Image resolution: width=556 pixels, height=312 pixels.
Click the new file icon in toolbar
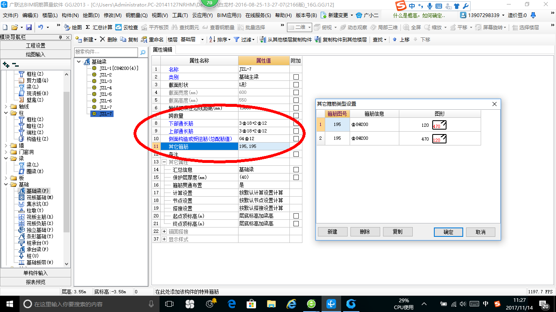[x=5, y=27]
